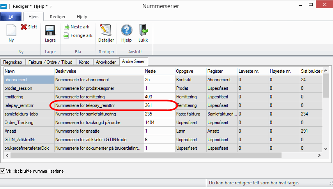333x189 pixels.
Task: Open the blue Fil menu button
Action: [11, 17]
